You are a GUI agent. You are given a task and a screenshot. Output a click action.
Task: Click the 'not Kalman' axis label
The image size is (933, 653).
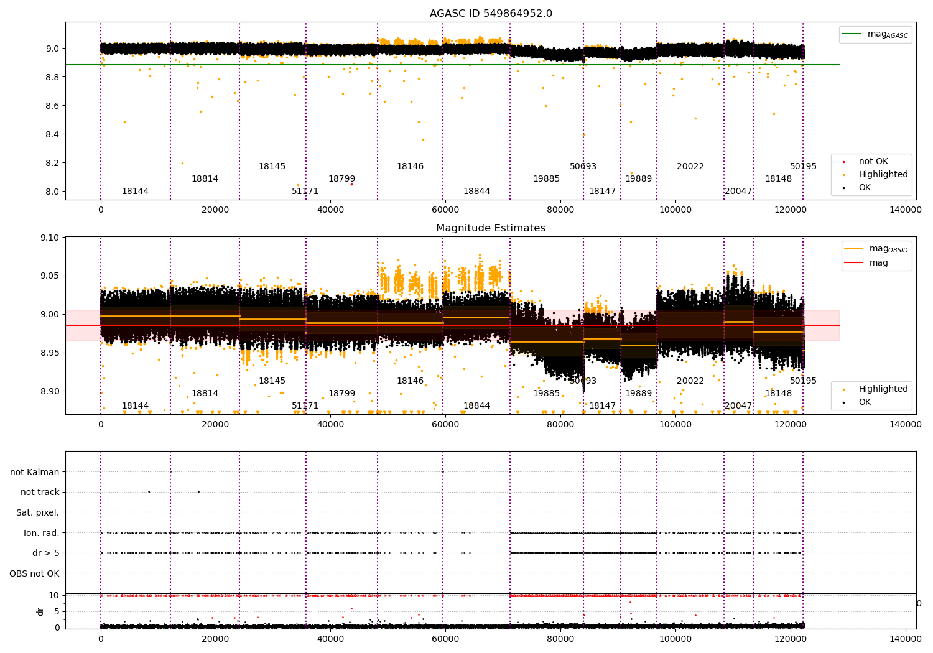pyautogui.click(x=35, y=472)
